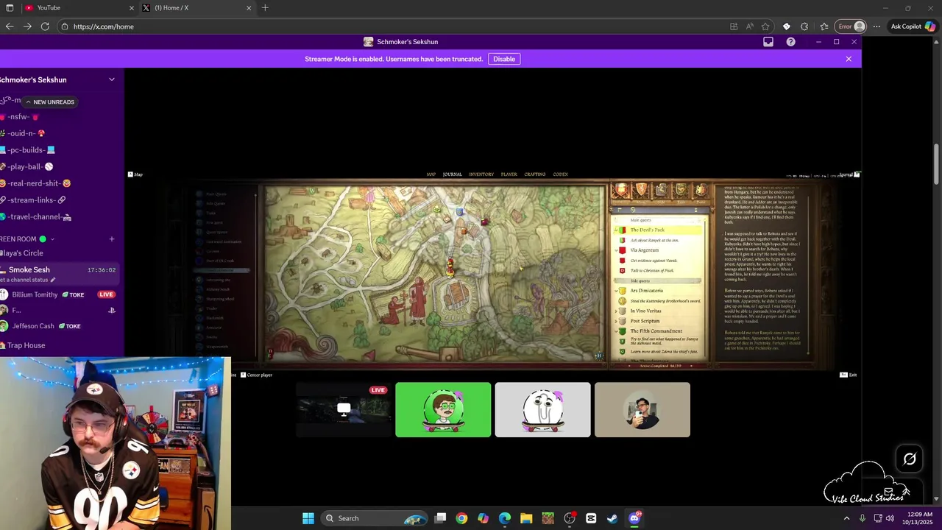Add page to favorites star
This screenshot has height=530, width=942.
[x=766, y=26]
